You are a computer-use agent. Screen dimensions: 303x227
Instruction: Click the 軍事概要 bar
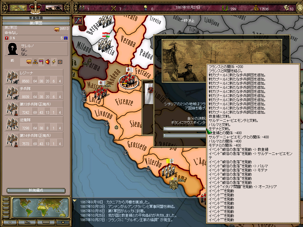36,18
